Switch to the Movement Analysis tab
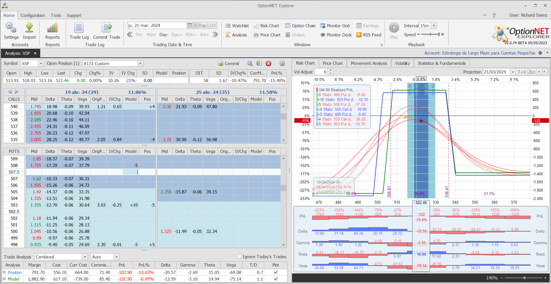Image resolution: width=551 pixels, height=284 pixels. (369, 63)
